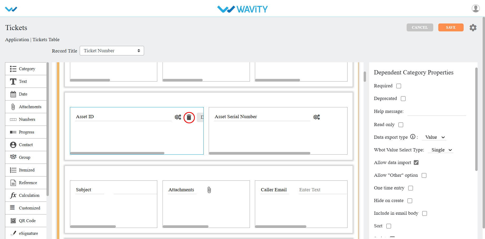
Task: Click the paperclip icon in Attachments field
Action: click(x=209, y=190)
